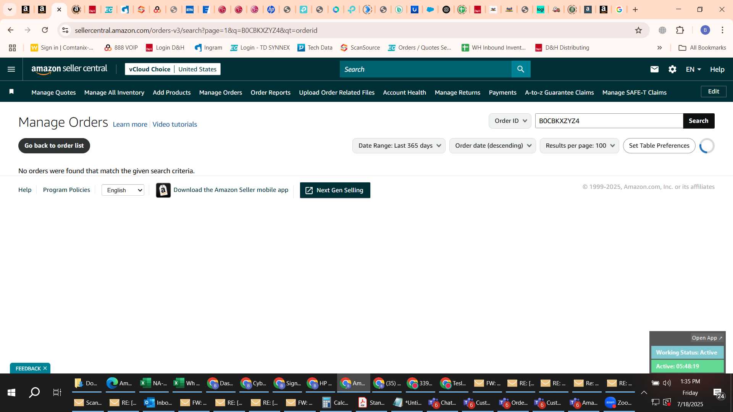Click Next Gen Selling button
Screen dimensions: 733x412
coord(335,190)
